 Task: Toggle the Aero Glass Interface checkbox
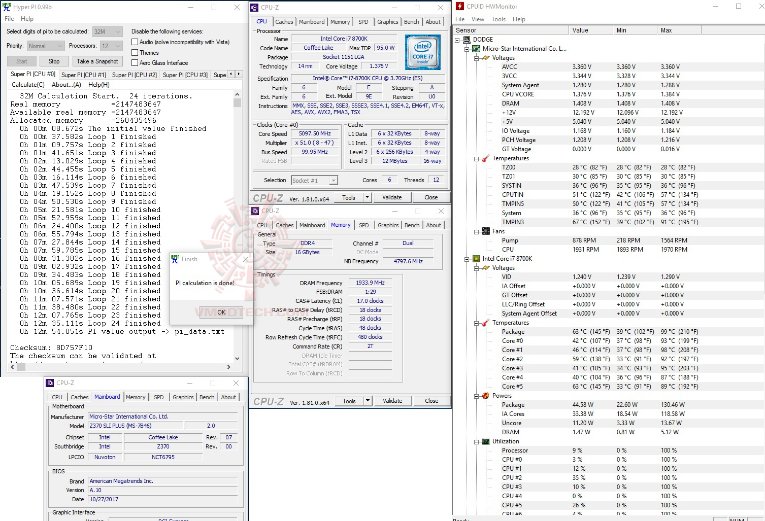coord(135,62)
